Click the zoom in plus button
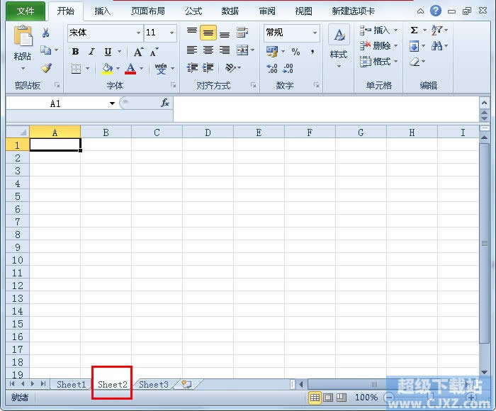Viewport: 496px width, 411px height. pyautogui.click(x=471, y=398)
